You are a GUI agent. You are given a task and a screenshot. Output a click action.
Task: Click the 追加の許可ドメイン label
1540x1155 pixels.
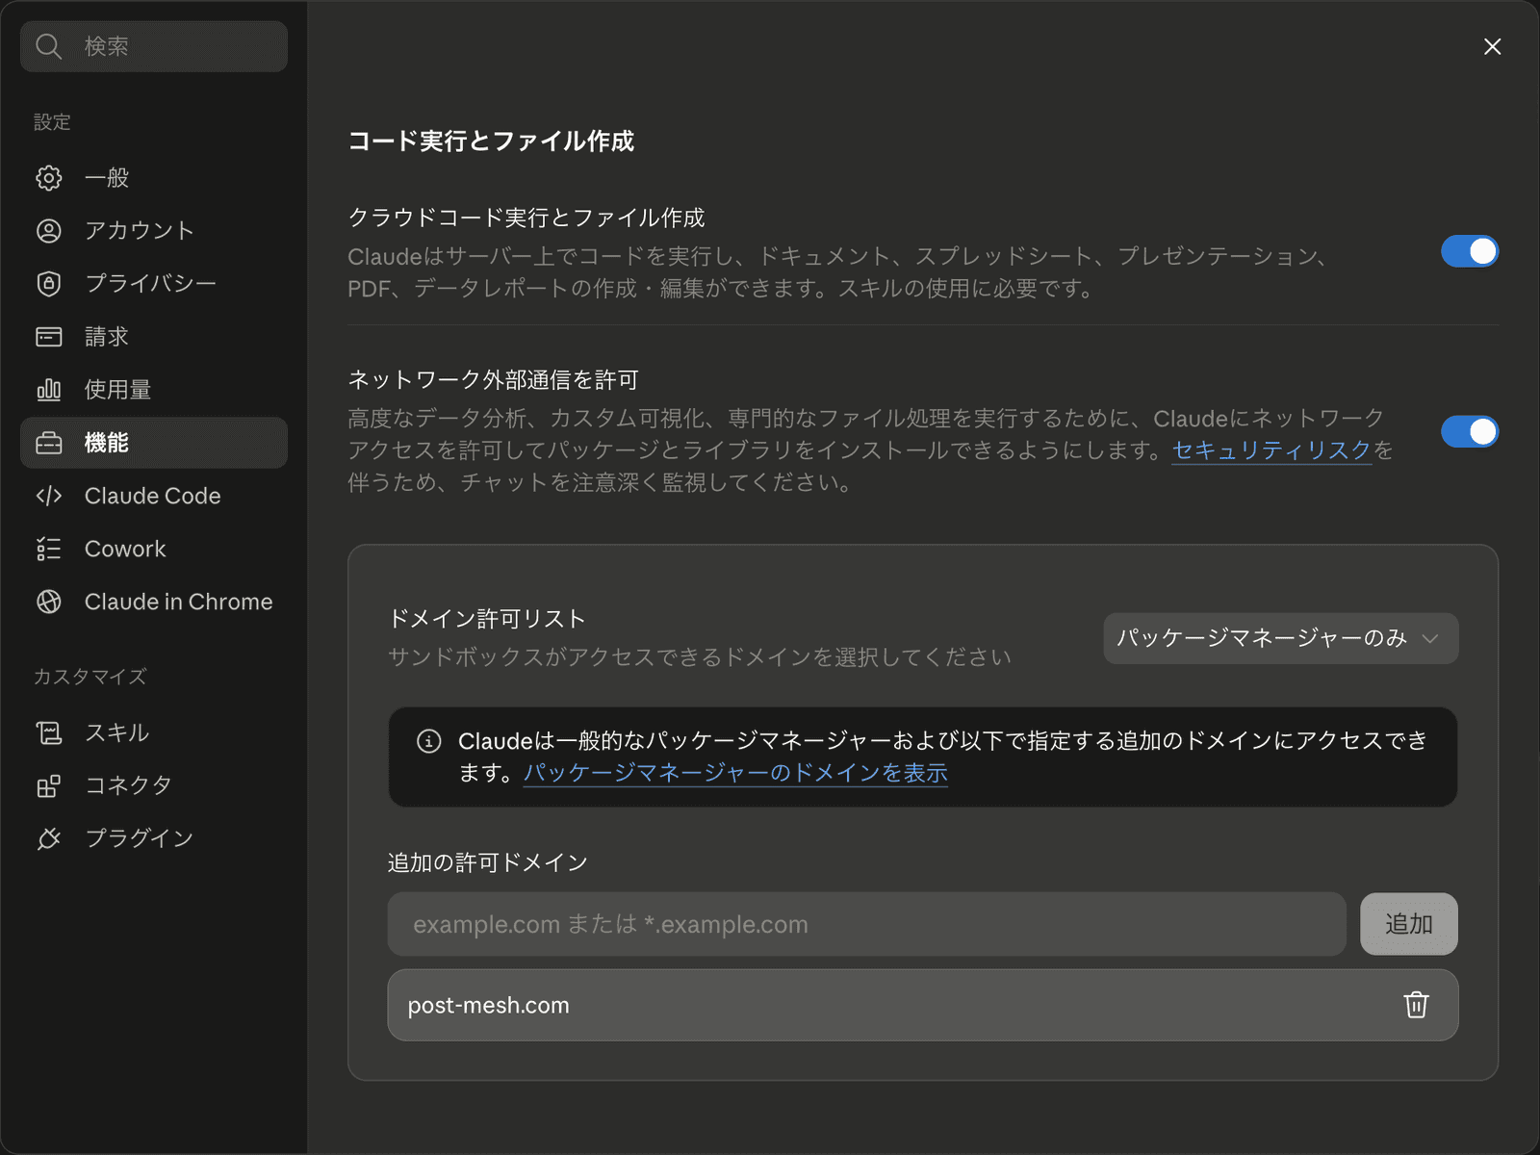(x=488, y=862)
